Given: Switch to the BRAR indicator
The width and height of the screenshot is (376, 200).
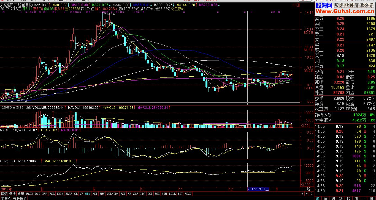Looking at the screenshot, I should click(x=69, y=194).
